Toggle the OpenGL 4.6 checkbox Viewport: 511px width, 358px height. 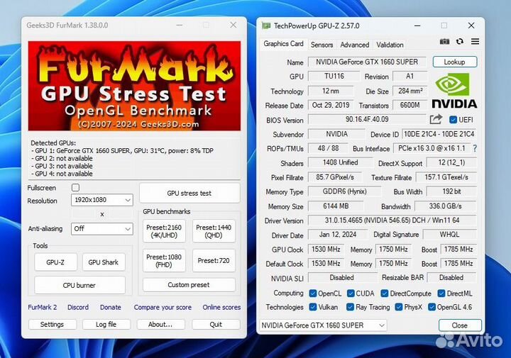[432, 307]
